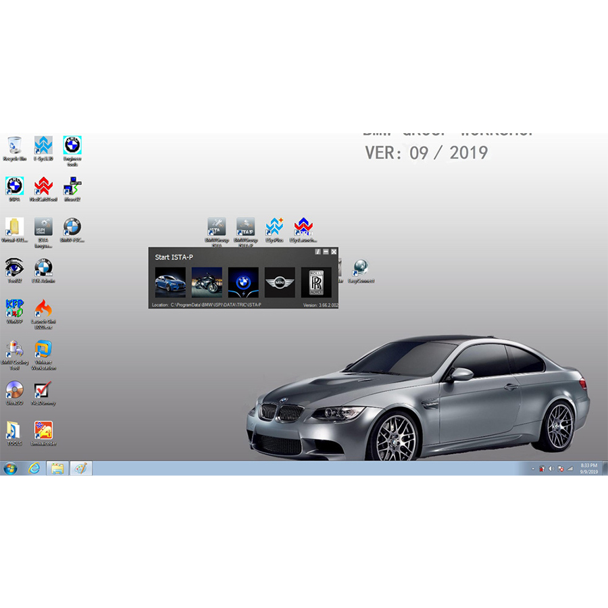Select the EasyConnect globe icon
This screenshot has height=608, width=608.
point(361,268)
